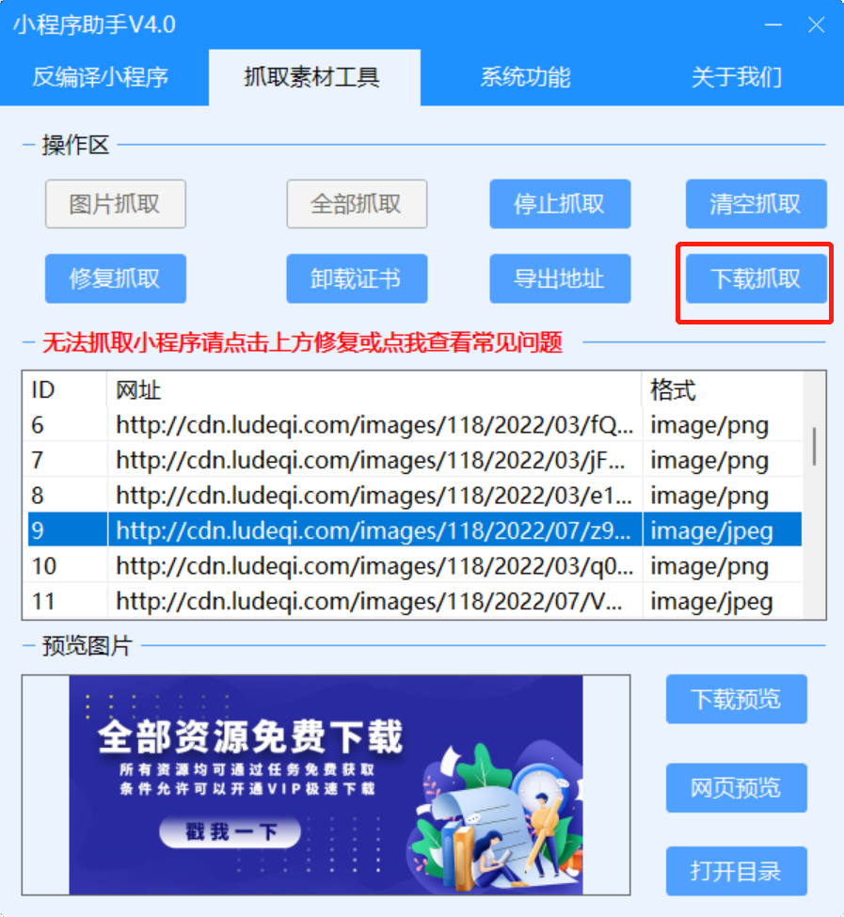Image resolution: width=844 pixels, height=917 pixels.
Task: Click image/jpeg format cell in row 11
Action: tap(722, 601)
